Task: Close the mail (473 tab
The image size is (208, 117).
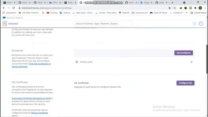Action: [x=60, y=3]
